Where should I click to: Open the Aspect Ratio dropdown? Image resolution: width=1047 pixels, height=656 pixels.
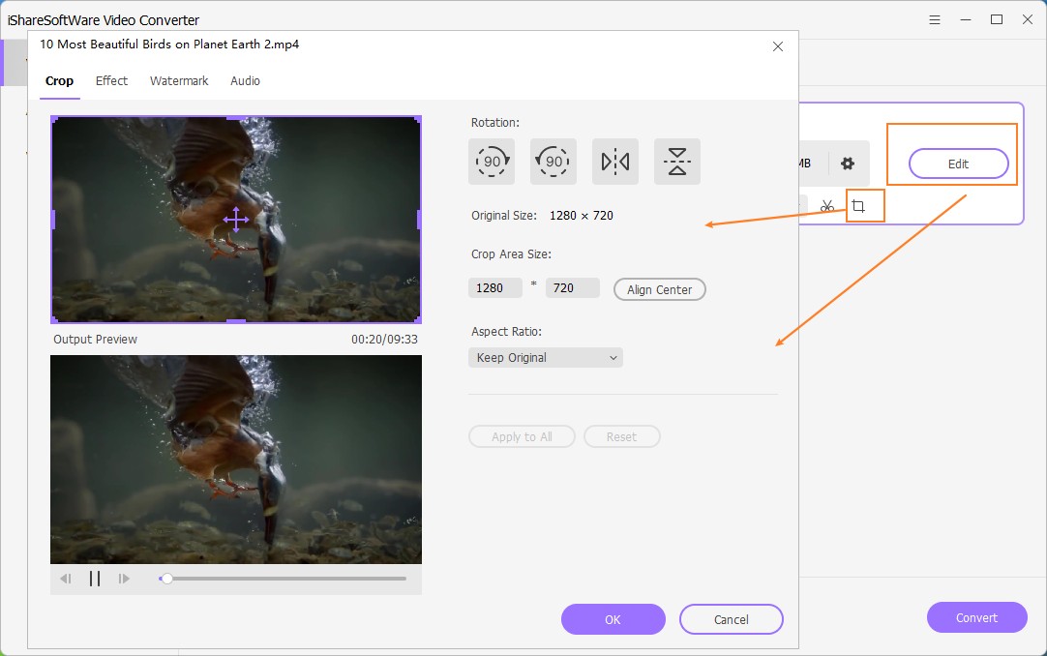pos(546,358)
